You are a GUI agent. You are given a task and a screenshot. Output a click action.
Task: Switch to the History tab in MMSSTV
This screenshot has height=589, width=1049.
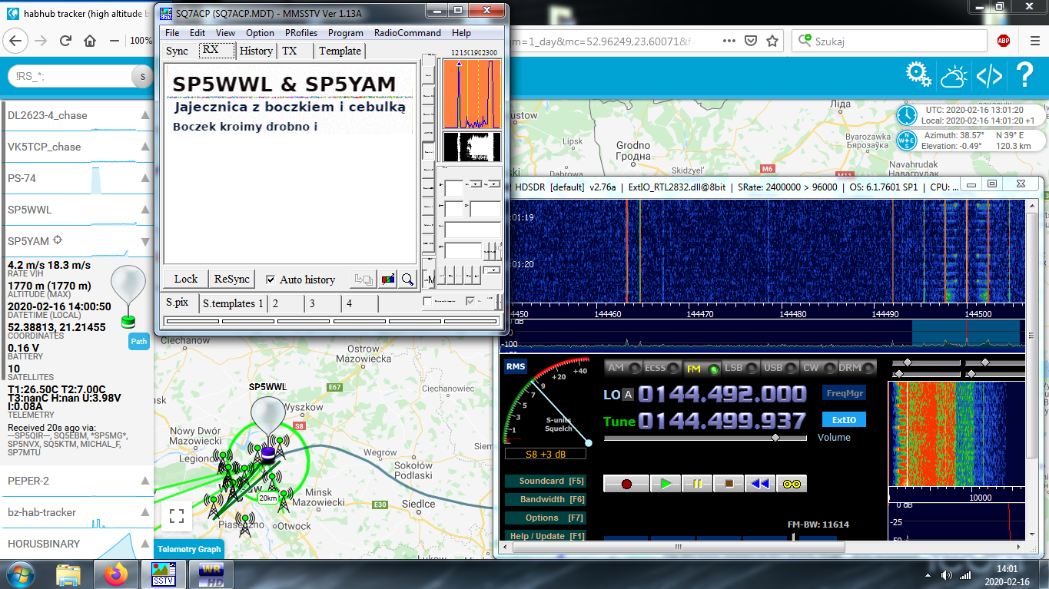(x=256, y=51)
